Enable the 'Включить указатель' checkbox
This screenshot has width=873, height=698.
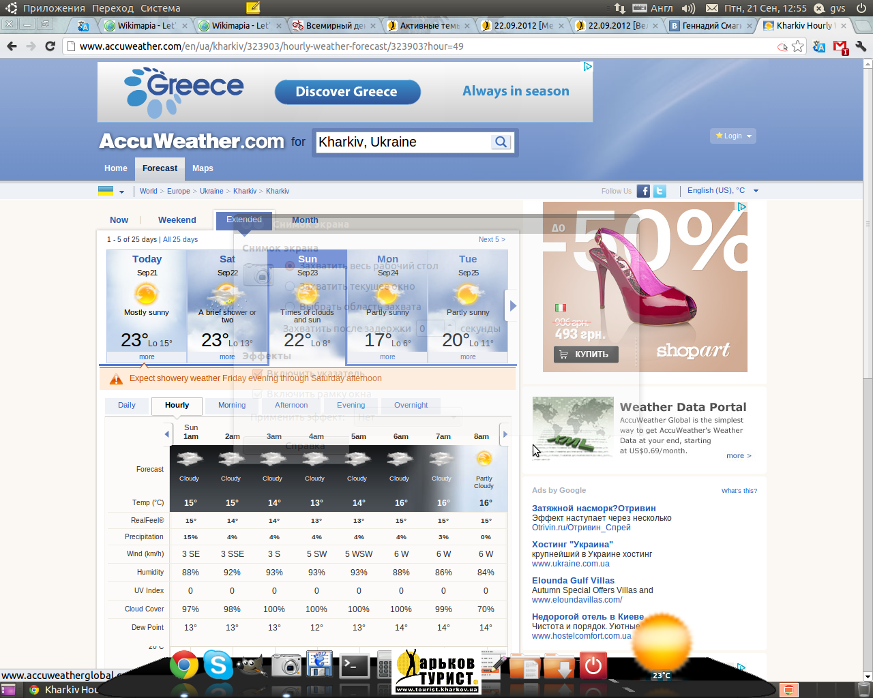click(x=257, y=374)
